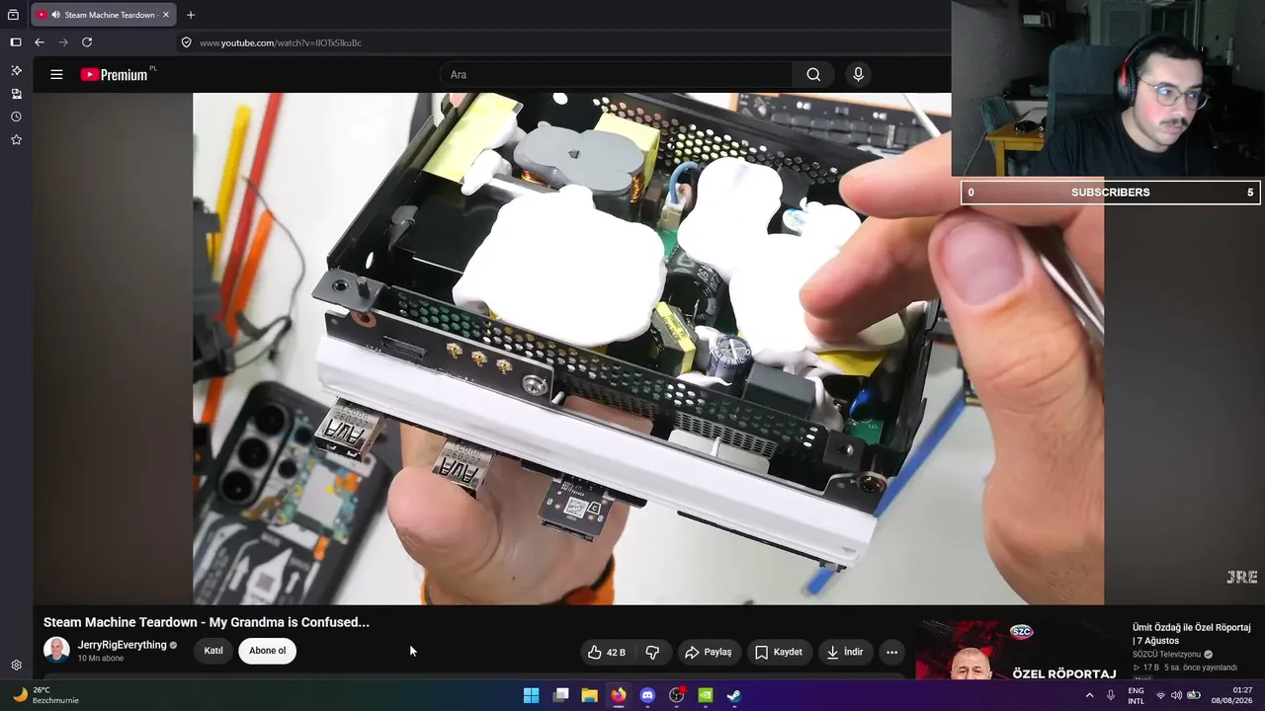Image resolution: width=1265 pixels, height=711 pixels.
Task: Reload the current page
Action: [x=87, y=42]
